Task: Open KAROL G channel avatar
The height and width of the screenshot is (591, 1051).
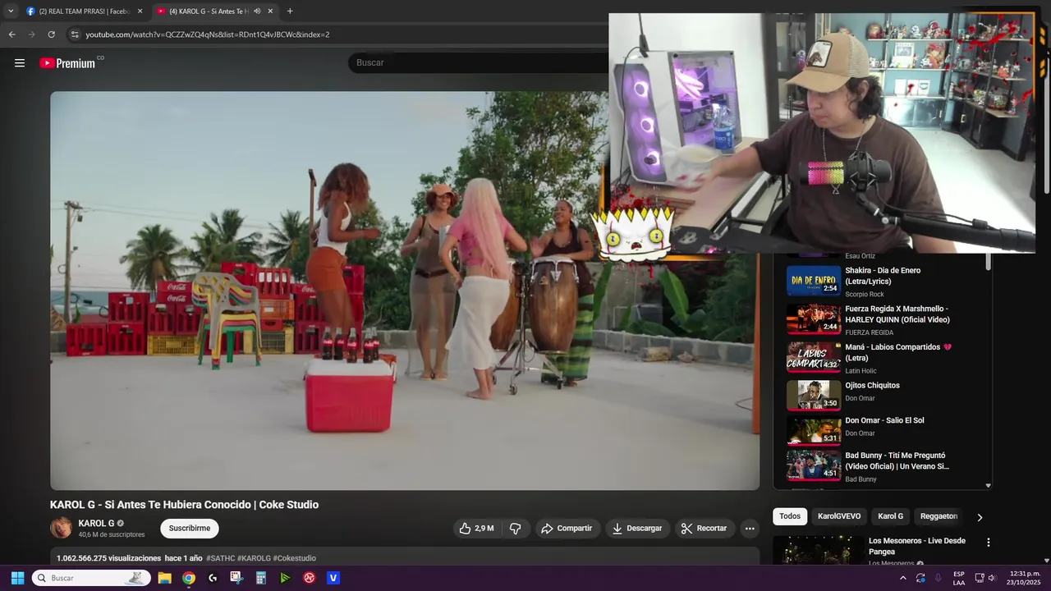Action: (61, 528)
